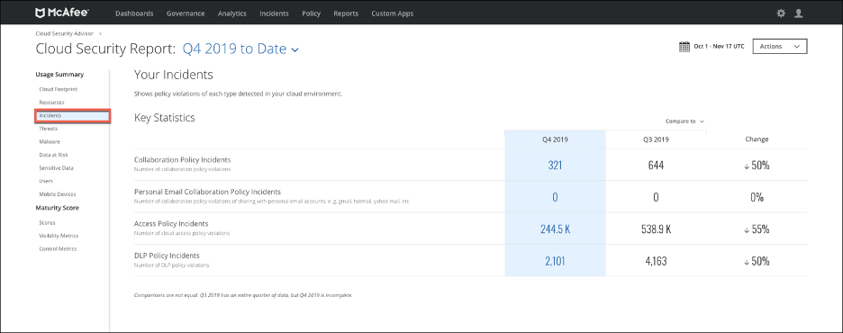The height and width of the screenshot is (333, 843).
Task: Click the Q4 2019 column header
Action: coord(555,139)
